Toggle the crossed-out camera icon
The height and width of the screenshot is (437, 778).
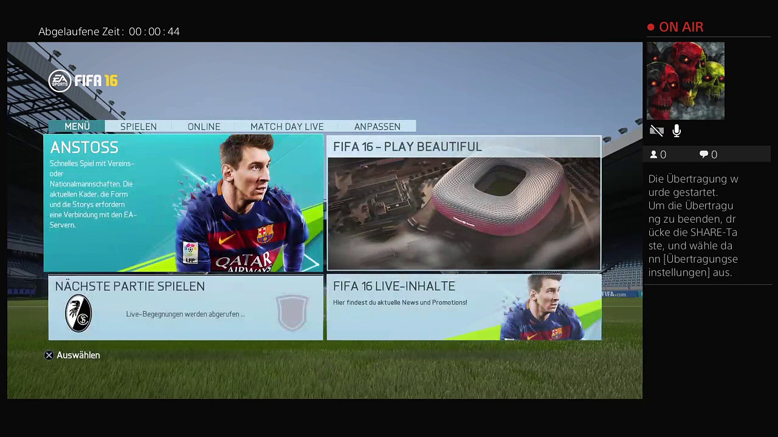pos(656,131)
